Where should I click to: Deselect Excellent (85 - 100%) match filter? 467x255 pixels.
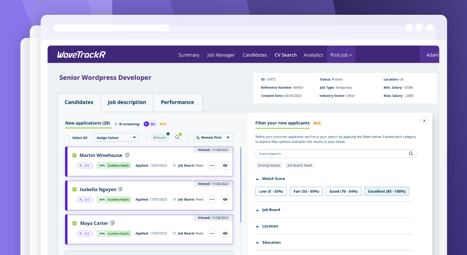click(x=387, y=191)
